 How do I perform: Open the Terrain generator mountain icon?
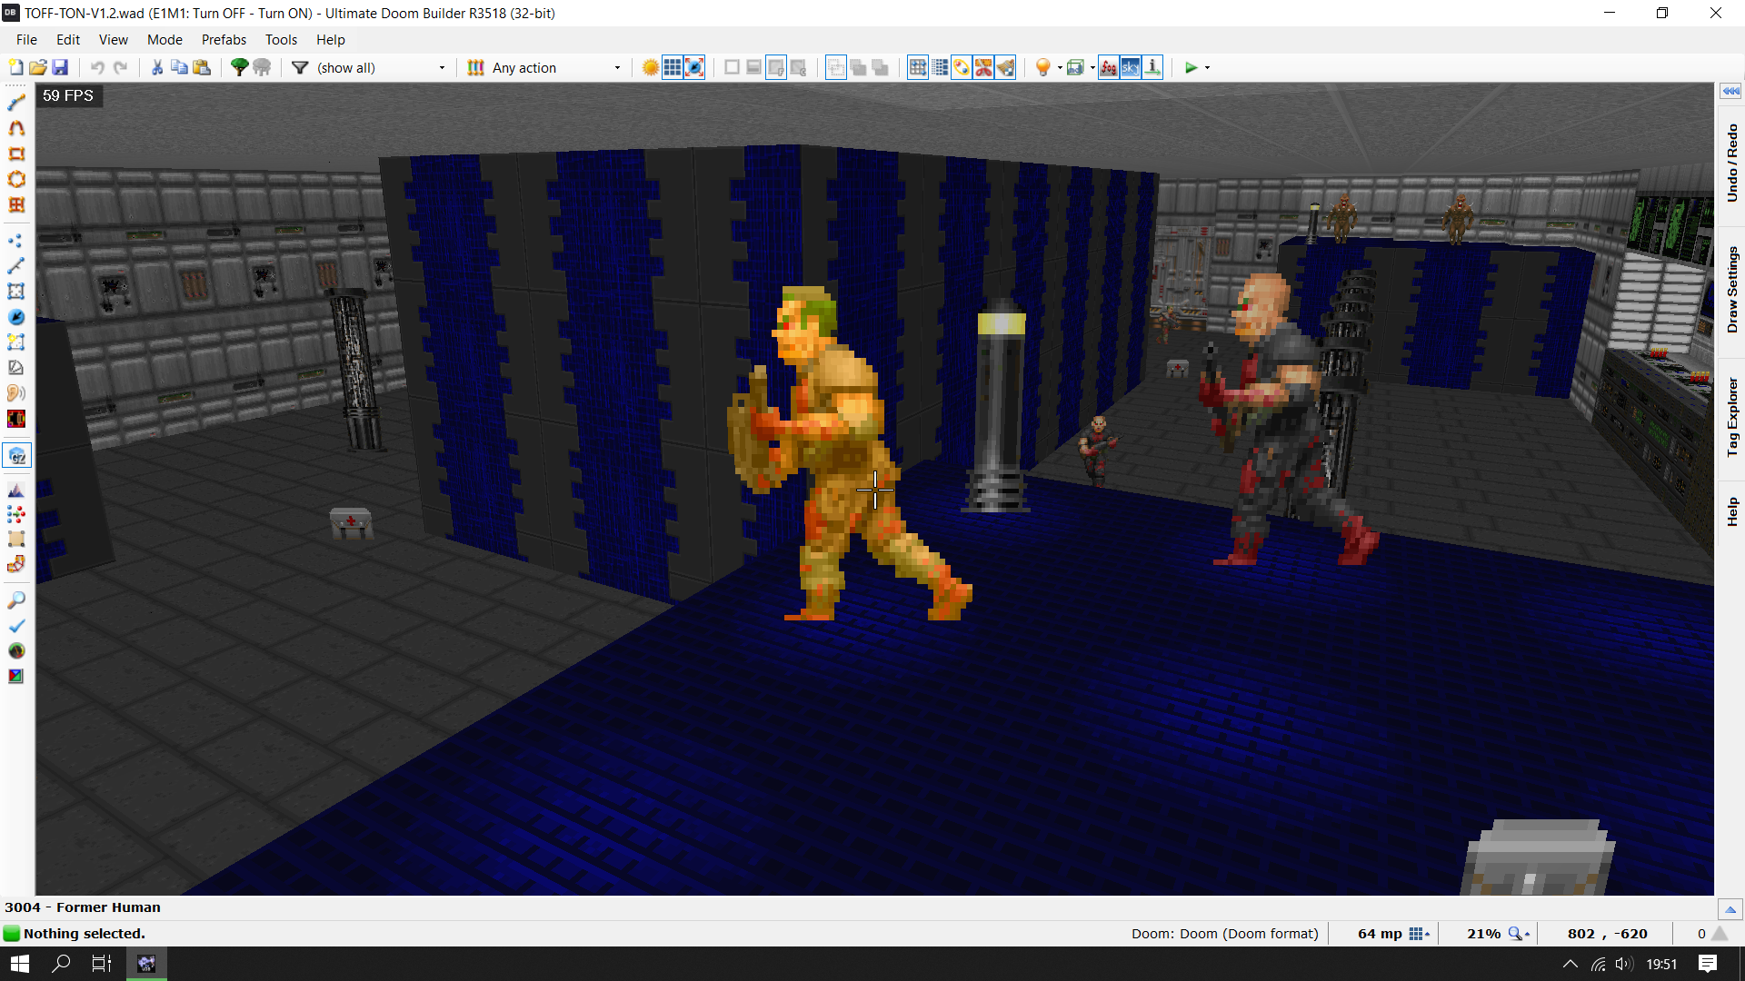pos(16,490)
